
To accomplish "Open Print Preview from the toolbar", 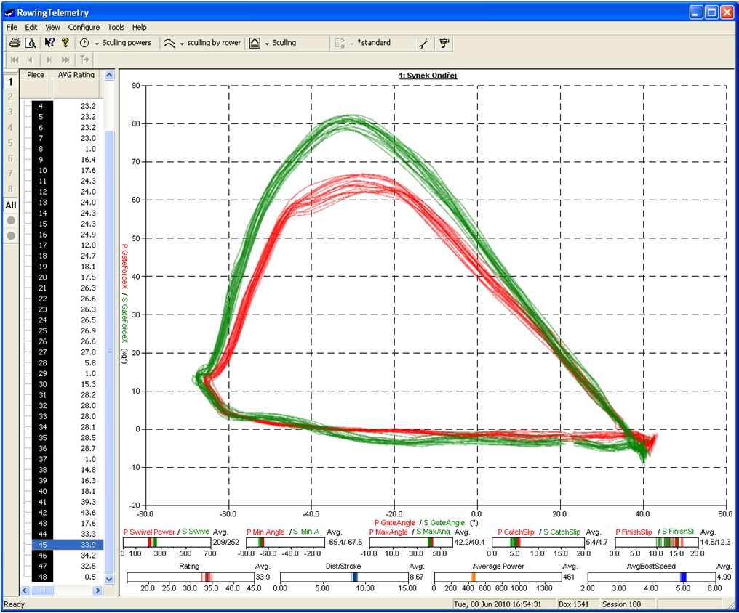I will coord(30,43).
